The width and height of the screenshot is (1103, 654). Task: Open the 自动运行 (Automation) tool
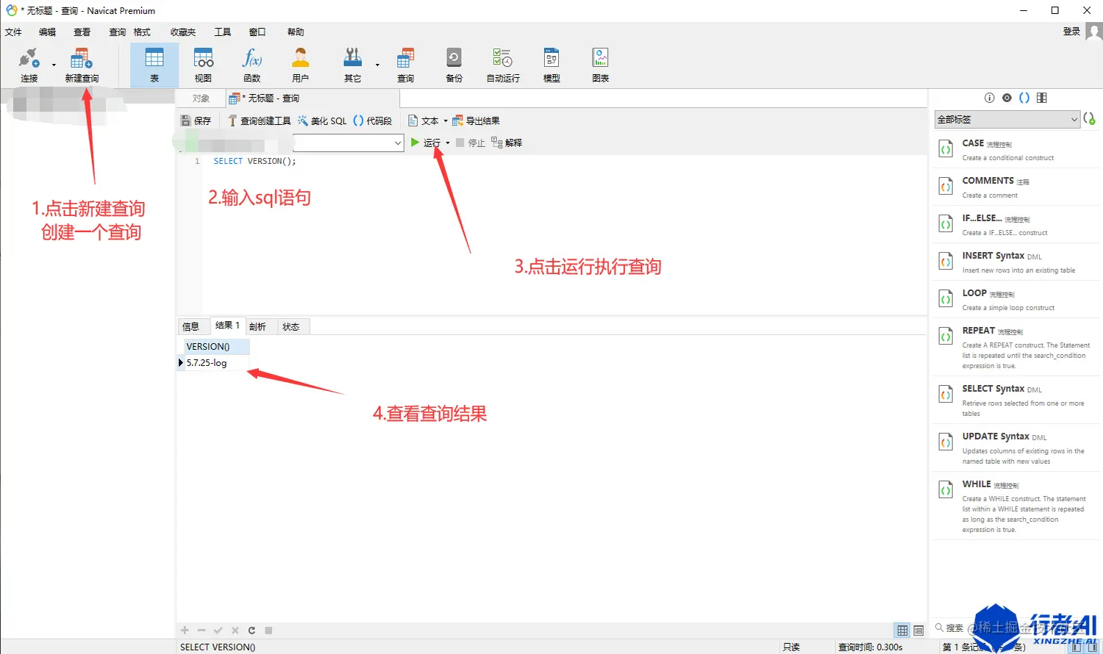pyautogui.click(x=501, y=65)
